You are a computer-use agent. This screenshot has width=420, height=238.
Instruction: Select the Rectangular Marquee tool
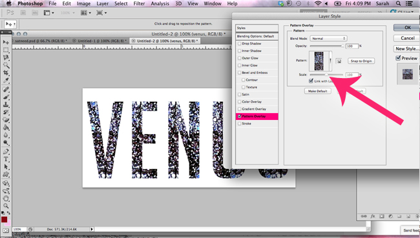click(6, 50)
